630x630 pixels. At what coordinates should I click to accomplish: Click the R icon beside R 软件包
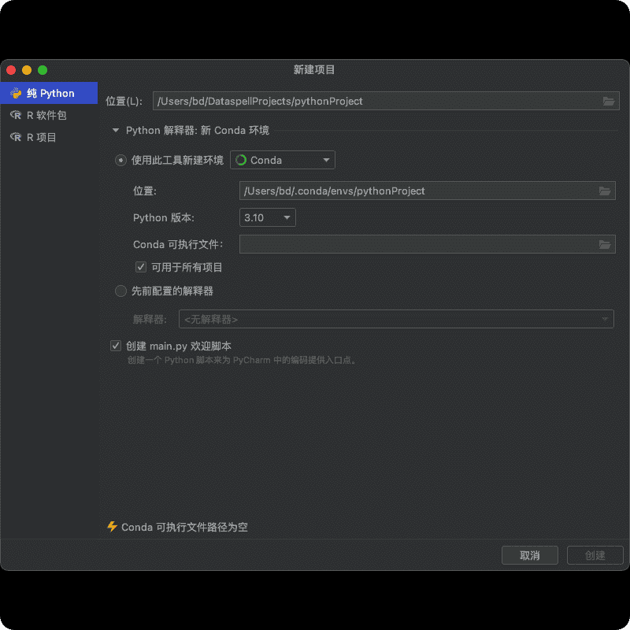[x=16, y=115]
